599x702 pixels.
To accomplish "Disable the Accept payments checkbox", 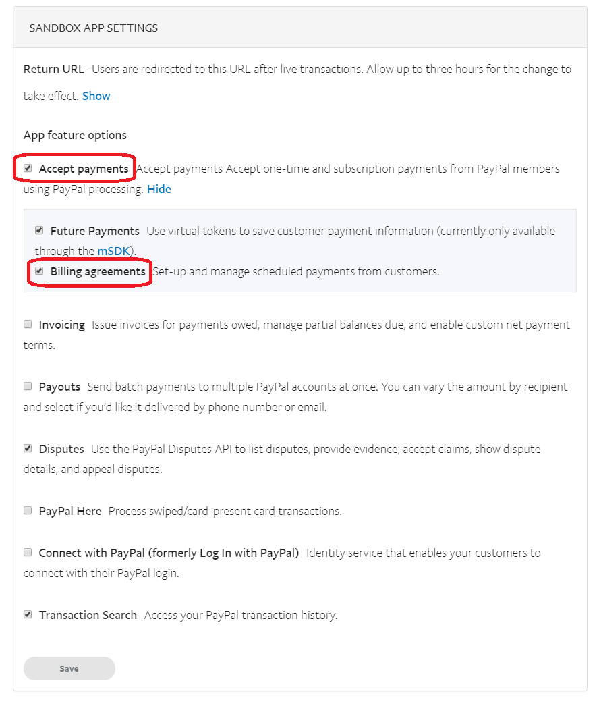I will tap(28, 168).
